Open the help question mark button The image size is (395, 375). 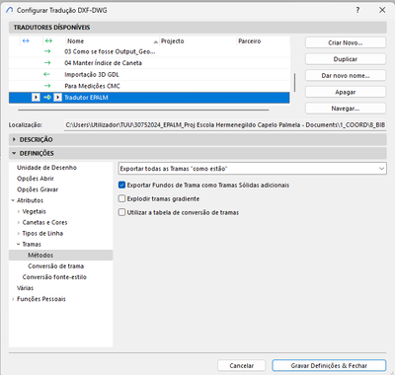tap(357, 10)
